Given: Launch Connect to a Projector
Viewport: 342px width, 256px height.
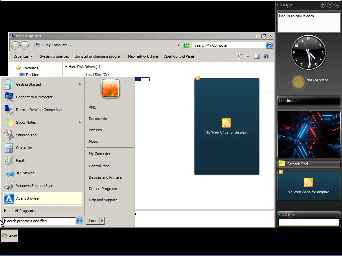Looking at the screenshot, I should (x=43, y=97).
